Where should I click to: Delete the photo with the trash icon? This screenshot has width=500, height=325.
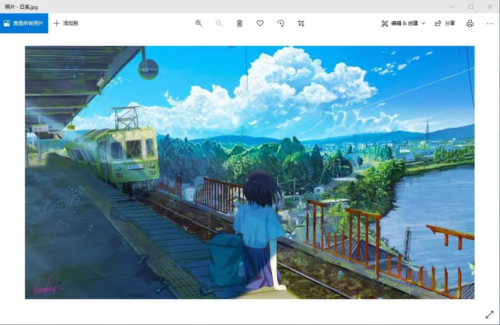[239, 23]
